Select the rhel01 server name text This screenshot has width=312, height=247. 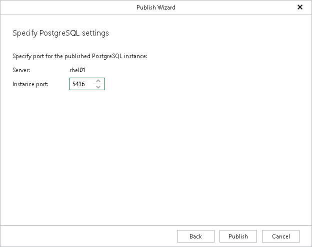(77, 70)
